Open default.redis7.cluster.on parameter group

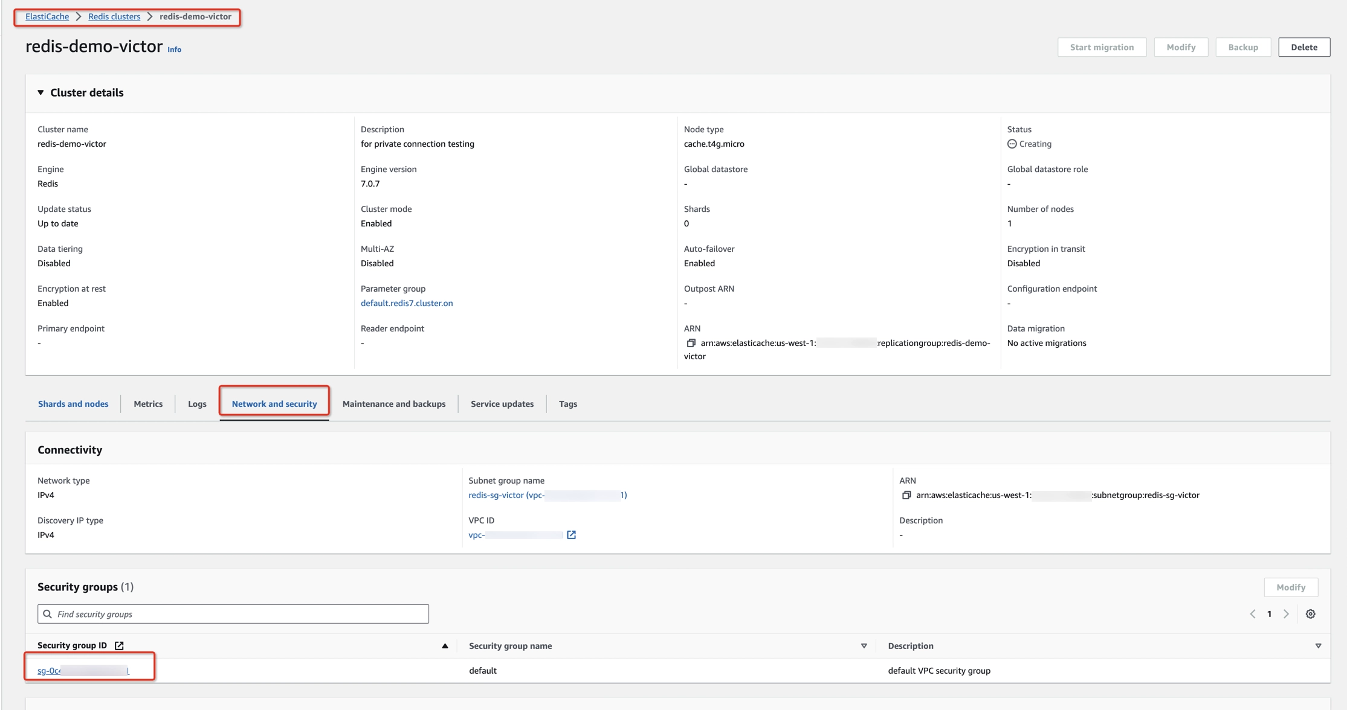pyautogui.click(x=407, y=303)
